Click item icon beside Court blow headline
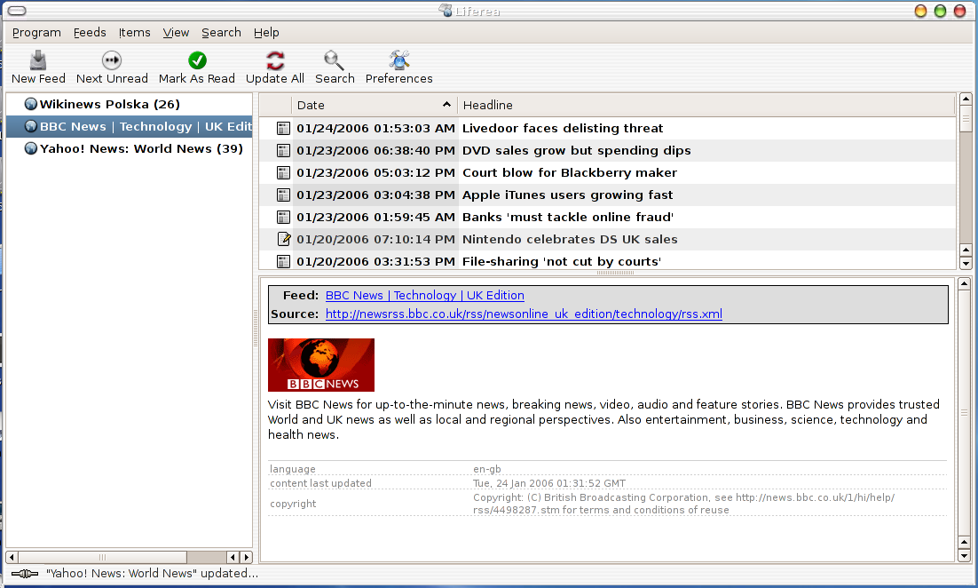This screenshot has height=588, width=978. (x=283, y=173)
